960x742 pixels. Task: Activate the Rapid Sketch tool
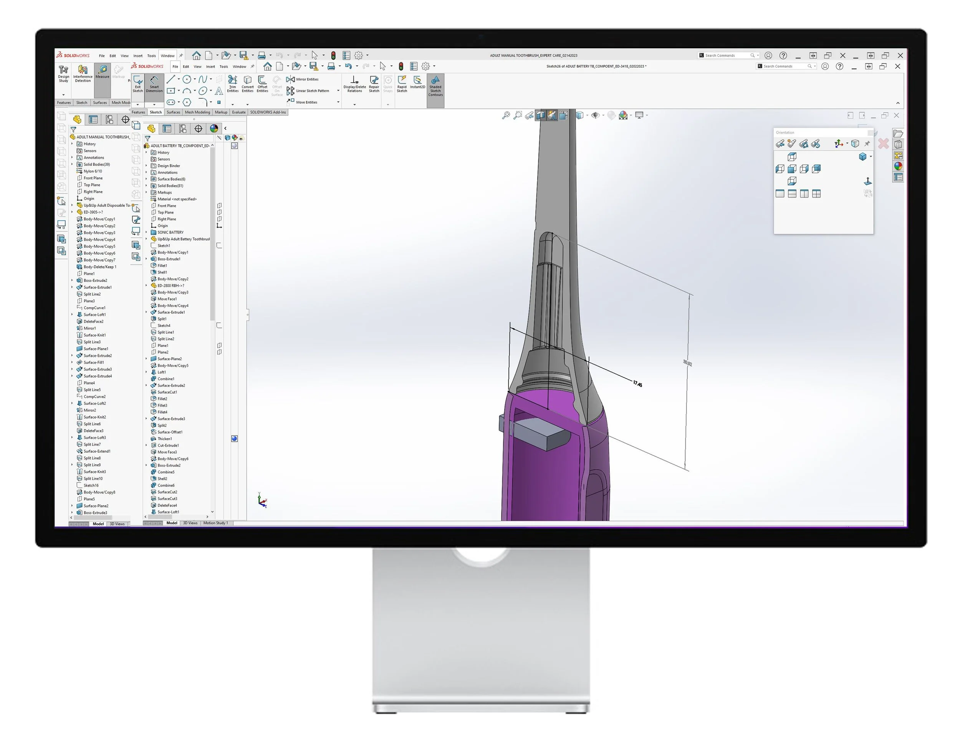(x=402, y=85)
